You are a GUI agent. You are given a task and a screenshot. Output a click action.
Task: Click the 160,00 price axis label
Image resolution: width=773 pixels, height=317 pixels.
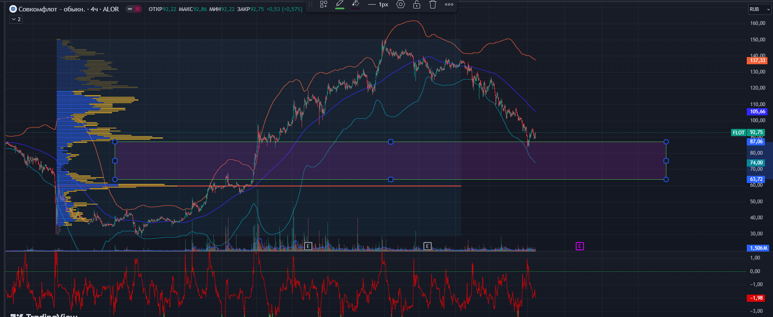point(757,23)
